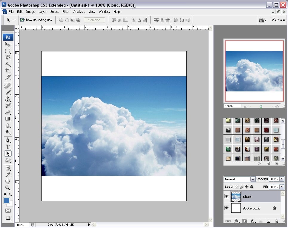Image resolution: width=288 pixels, height=228 pixels.
Task: Select the Zoom tool in toolbox
Action: 8,188
